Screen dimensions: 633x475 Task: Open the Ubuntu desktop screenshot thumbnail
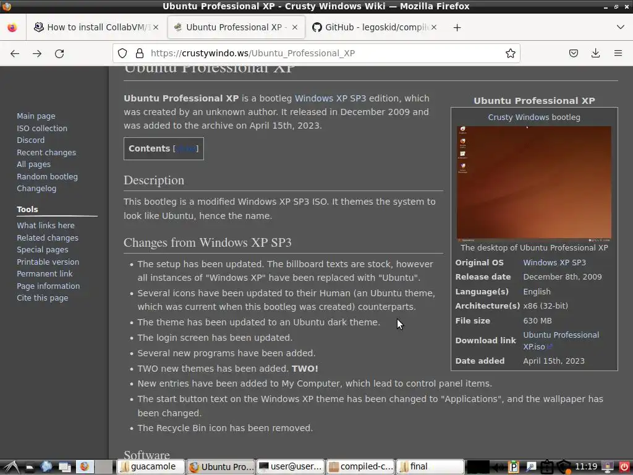533,183
